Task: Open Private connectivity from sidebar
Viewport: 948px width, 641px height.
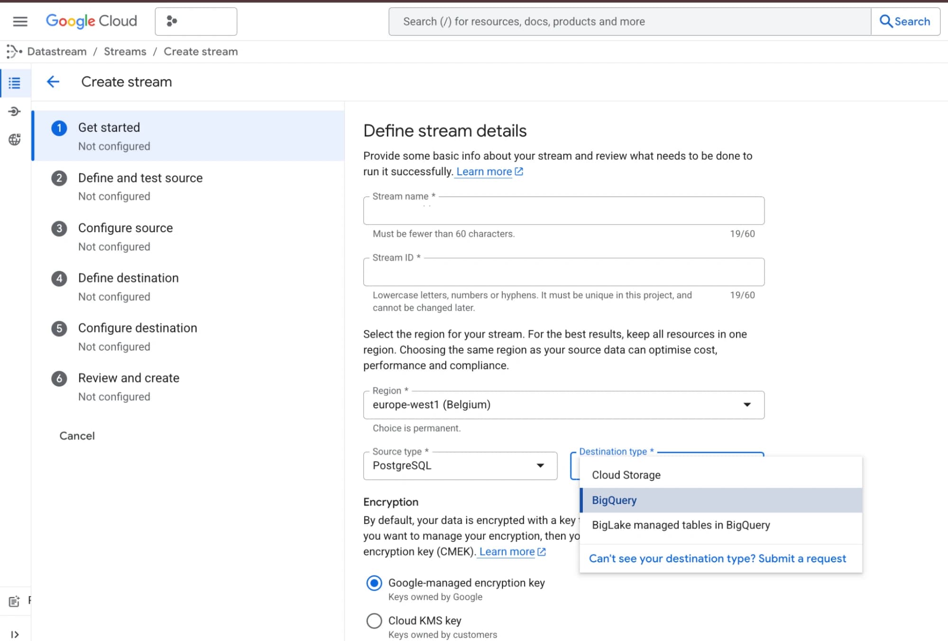Action: [15, 139]
